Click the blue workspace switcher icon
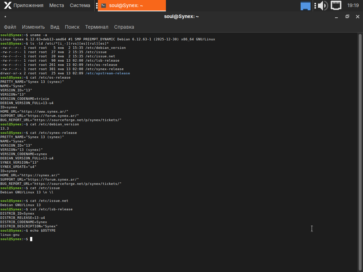 pyautogui.click(x=305, y=6)
